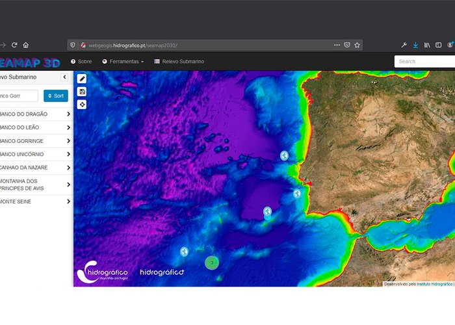Select the pencil draw tool on map

click(82, 79)
